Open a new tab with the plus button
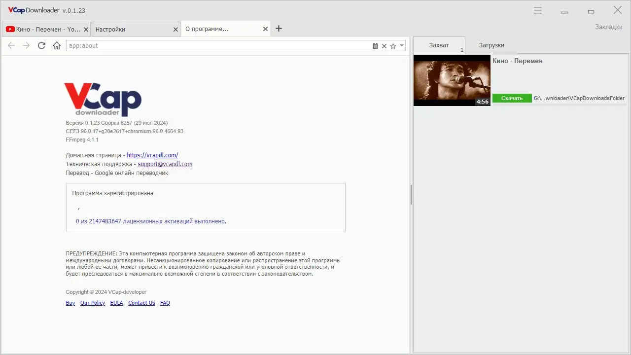This screenshot has height=355, width=631. click(279, 29)
